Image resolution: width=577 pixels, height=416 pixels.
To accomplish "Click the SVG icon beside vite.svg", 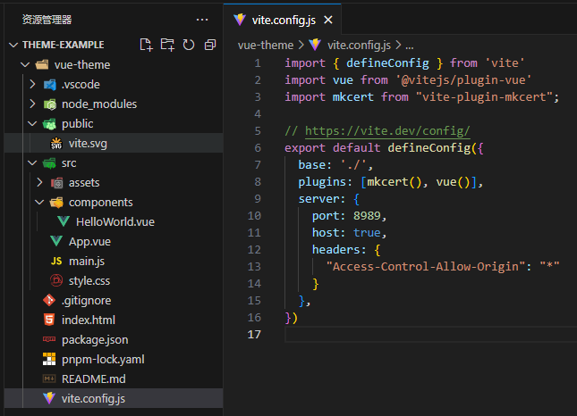I will click(56, 144).
